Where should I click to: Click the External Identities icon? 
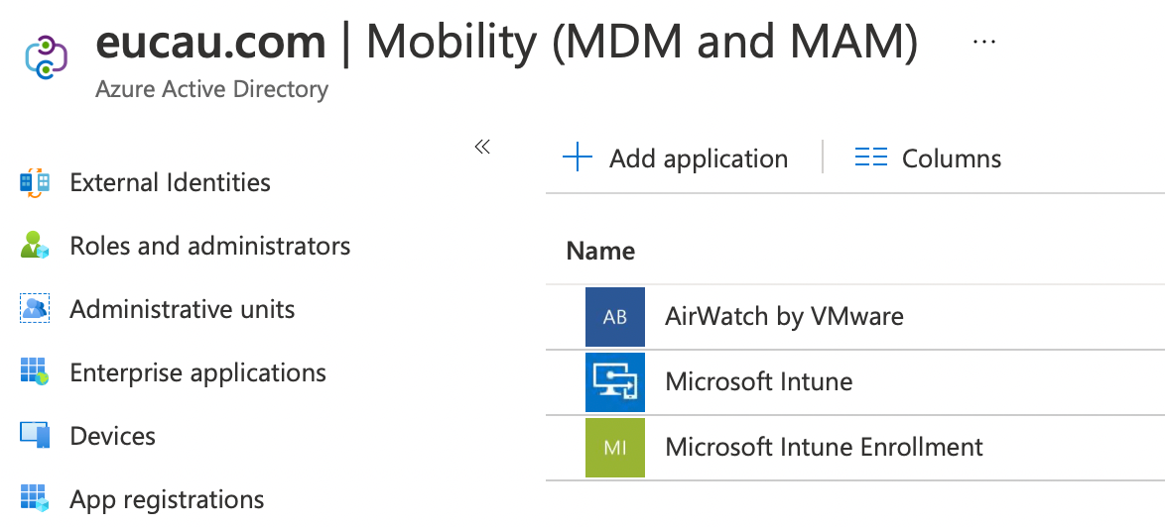[35, 182]
